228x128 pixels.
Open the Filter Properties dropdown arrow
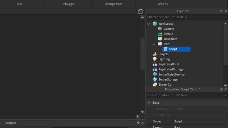(225, 95)
